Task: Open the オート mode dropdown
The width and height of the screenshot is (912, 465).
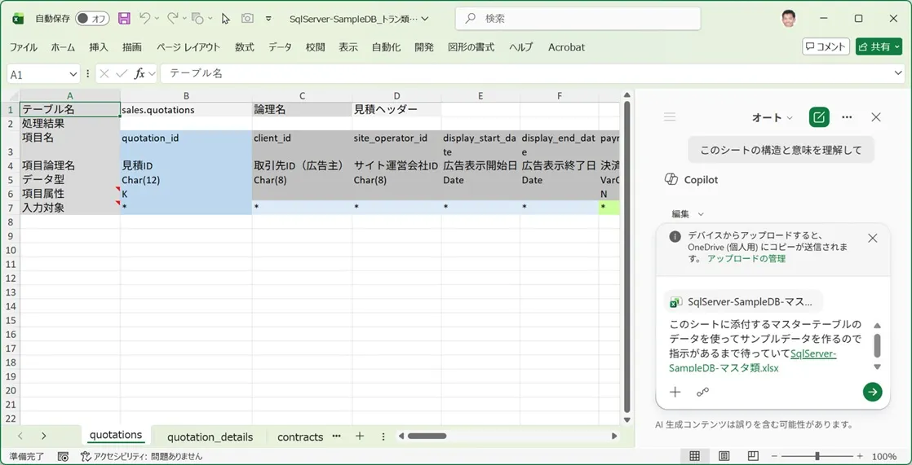Action: (x=773, y=117)
